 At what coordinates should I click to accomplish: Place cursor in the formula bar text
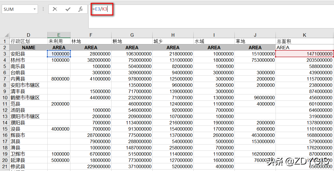click(x=100, y=9)
